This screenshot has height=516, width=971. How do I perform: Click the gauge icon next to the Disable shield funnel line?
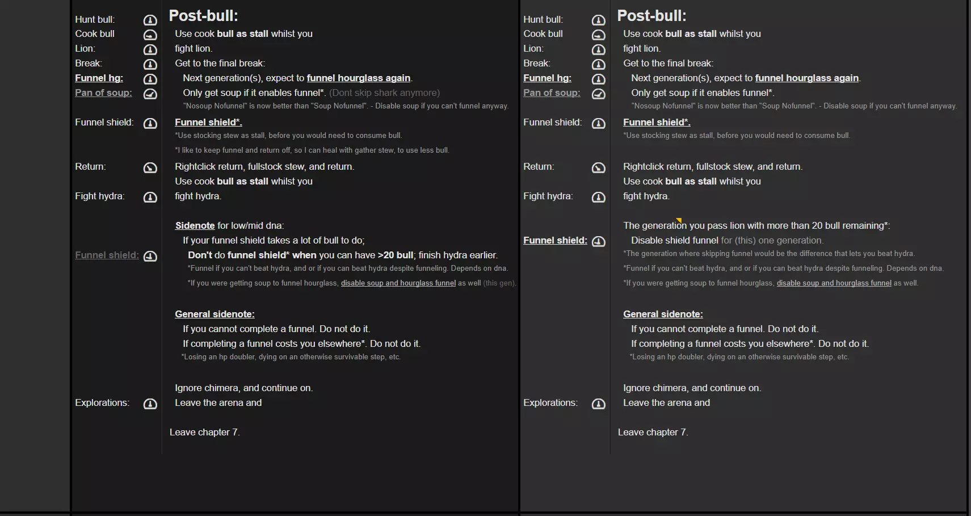pos(598,242)
